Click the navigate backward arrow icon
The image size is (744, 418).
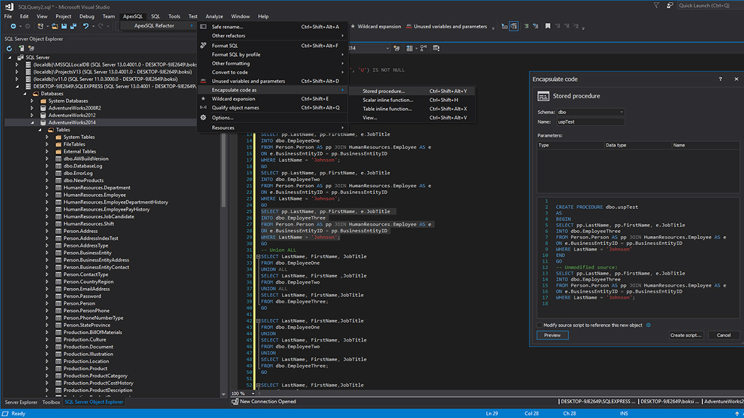click(x=13, y=26)
